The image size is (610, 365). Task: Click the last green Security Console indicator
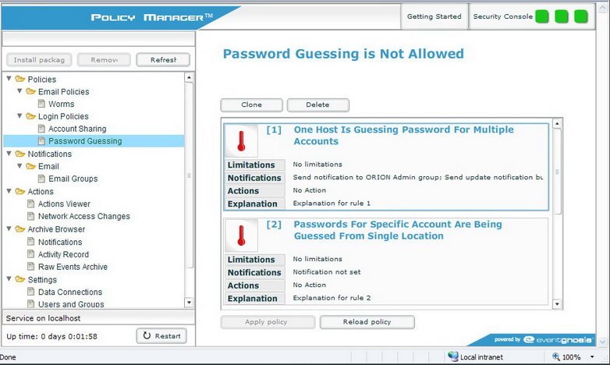pyautogui.click(x=581, y=16)
